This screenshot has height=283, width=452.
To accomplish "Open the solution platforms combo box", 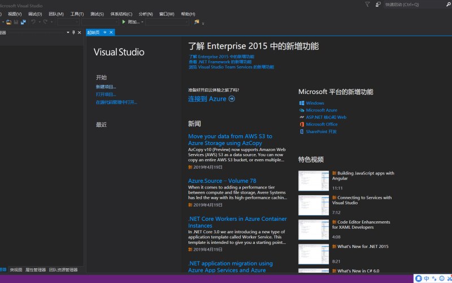I will coord(100,22).
